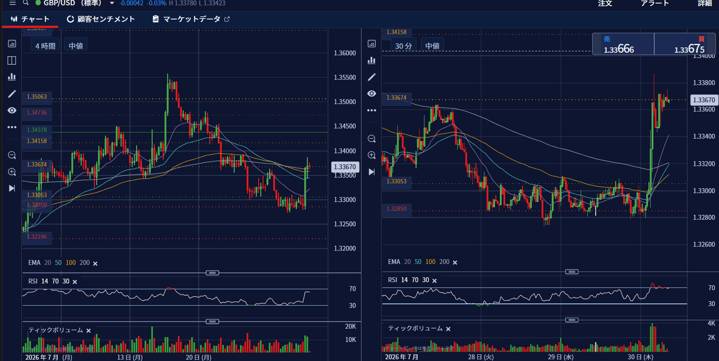Toggle the eye visibility icon in right chart

point(372,93)
